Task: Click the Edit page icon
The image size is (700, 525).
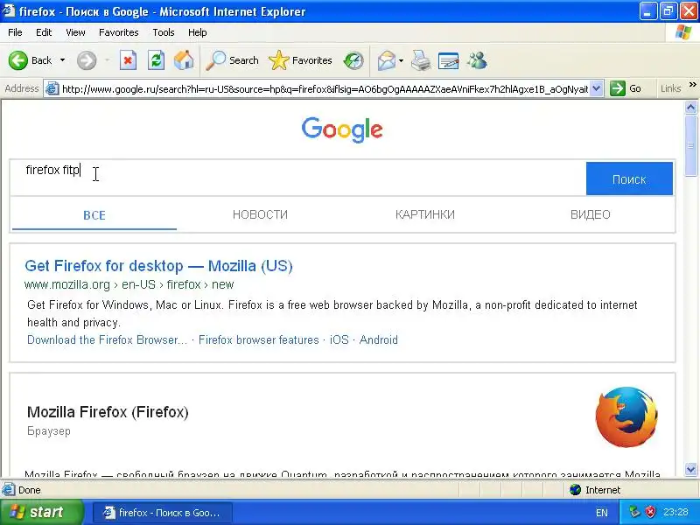Action: [448, 60]
